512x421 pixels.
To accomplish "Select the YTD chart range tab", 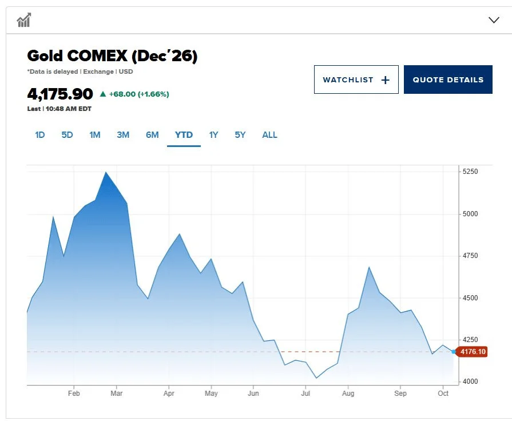I will [184, 135].
